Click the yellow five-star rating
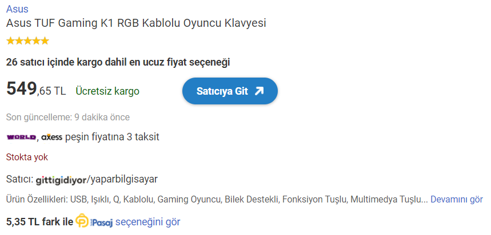This screenshot has width=491, height=235. coord(27,41)
